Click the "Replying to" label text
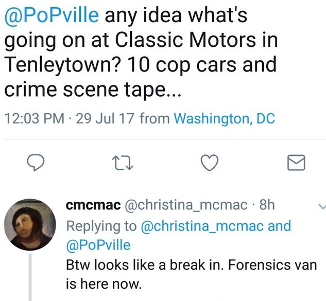 101,226
